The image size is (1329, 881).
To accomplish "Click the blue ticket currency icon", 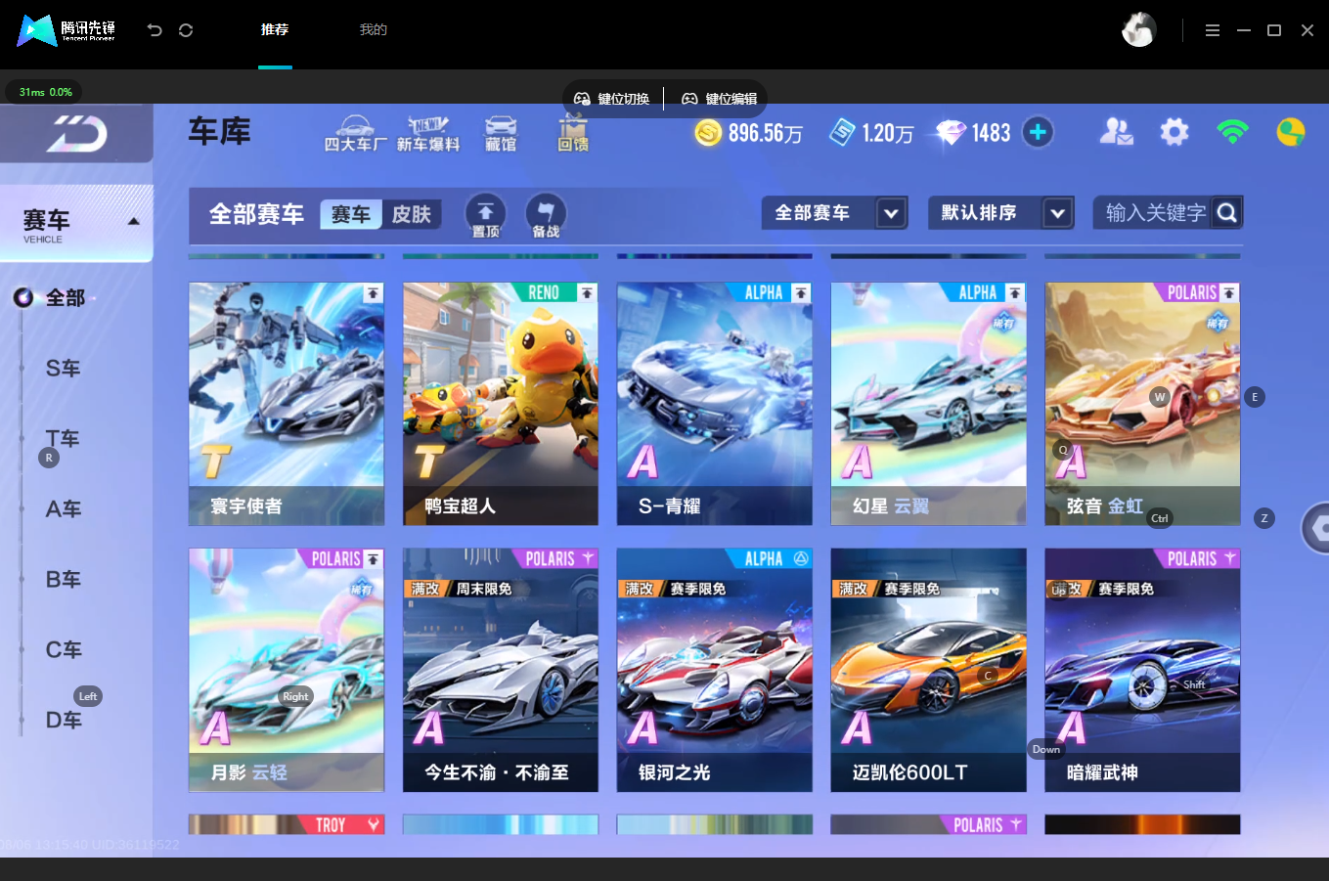I will [842, 132].
